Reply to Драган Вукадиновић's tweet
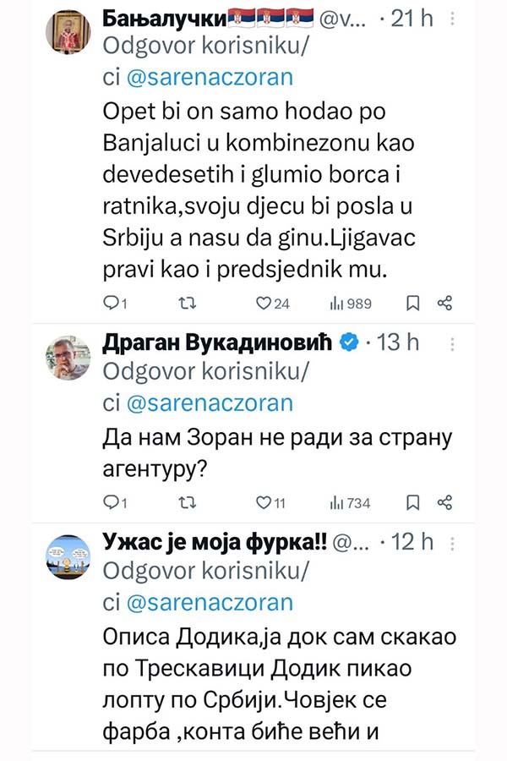Image resolution: width=507 pixels, height=761 pixels. (110, 502)
